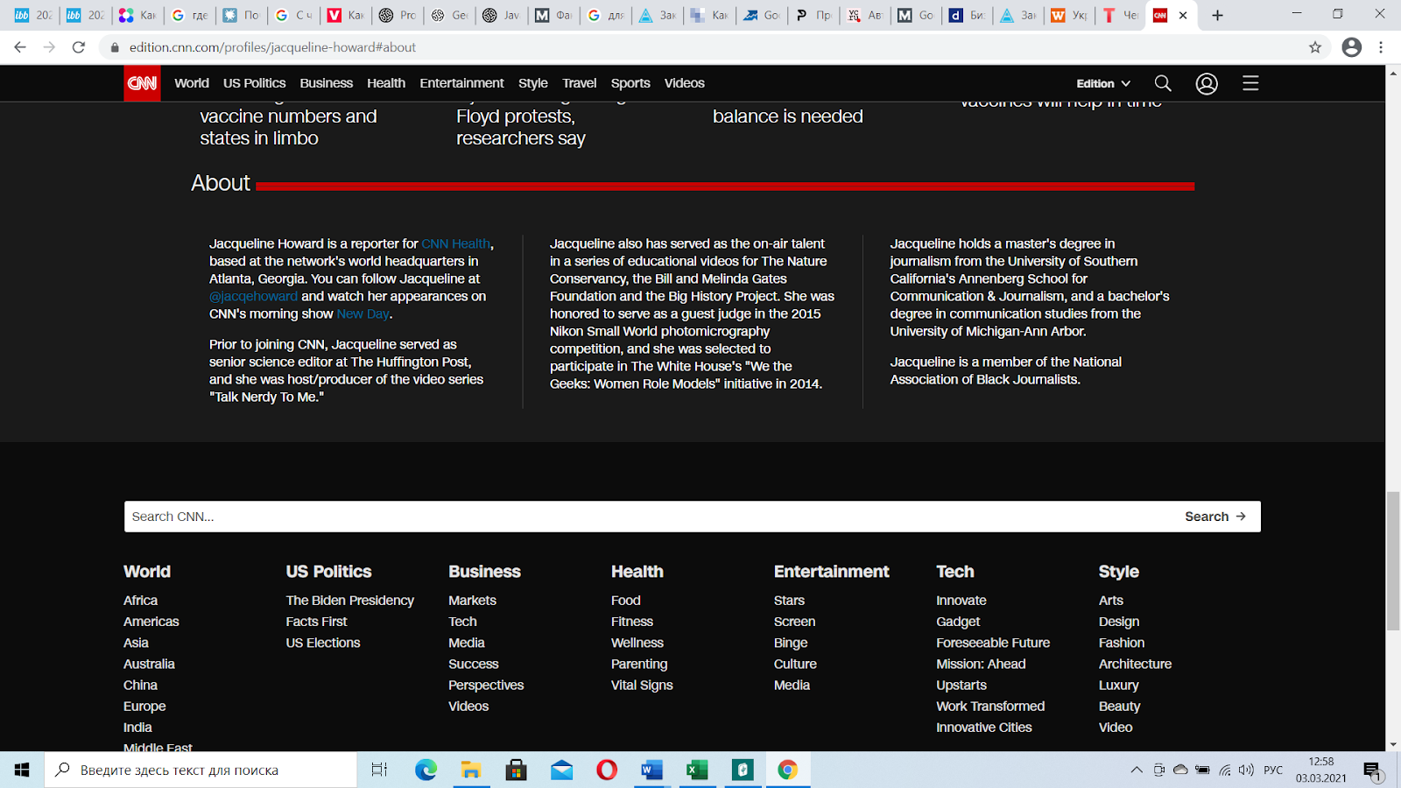Open Foreseeable Future under footer Tech
This screenshot has height=788, width=1401.
pos(993,643)
